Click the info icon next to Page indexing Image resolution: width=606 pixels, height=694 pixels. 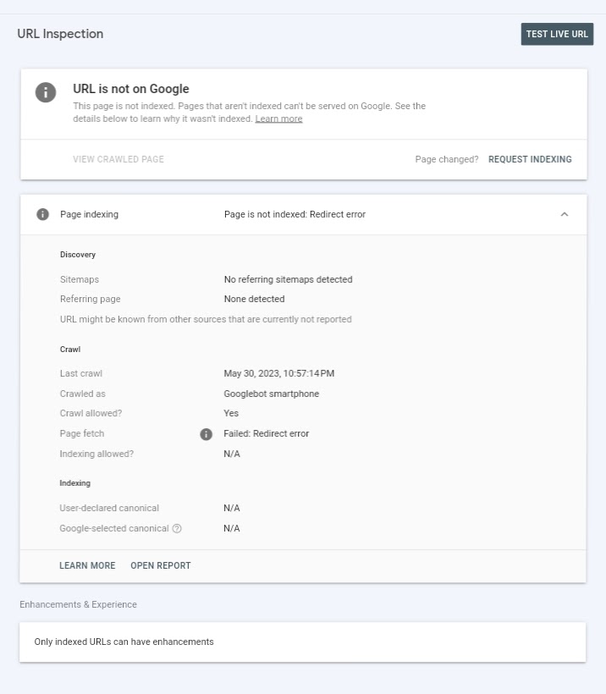42,214
